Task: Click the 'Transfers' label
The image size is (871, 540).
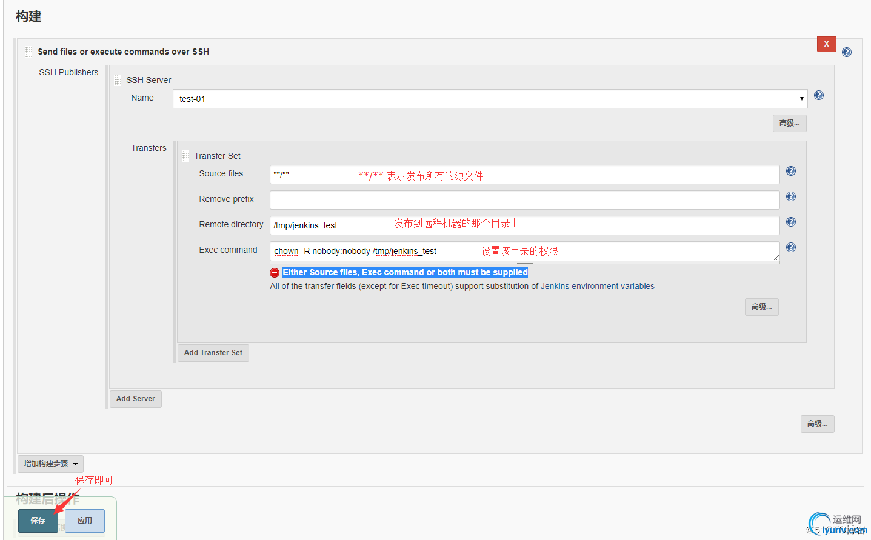Action: [x=149, y=148]
